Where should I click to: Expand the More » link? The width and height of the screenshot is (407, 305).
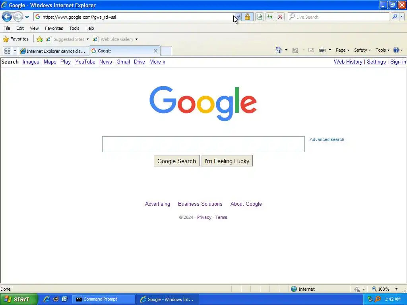(157, 62)
